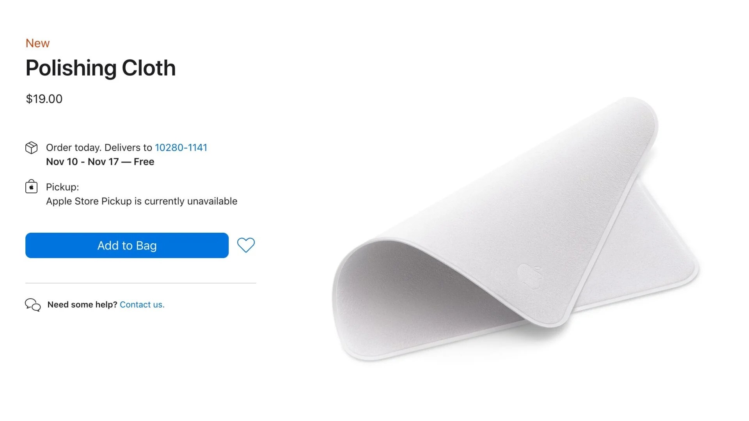Click the Pickup: label text
Viewport: 749px width, 421px height.
pyautogui.click(x=62, y=187)
